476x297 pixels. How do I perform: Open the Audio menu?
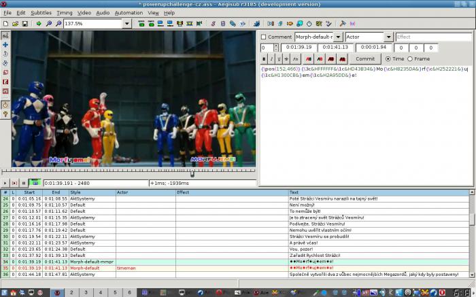pyautogui.click(x=103, y=13)
